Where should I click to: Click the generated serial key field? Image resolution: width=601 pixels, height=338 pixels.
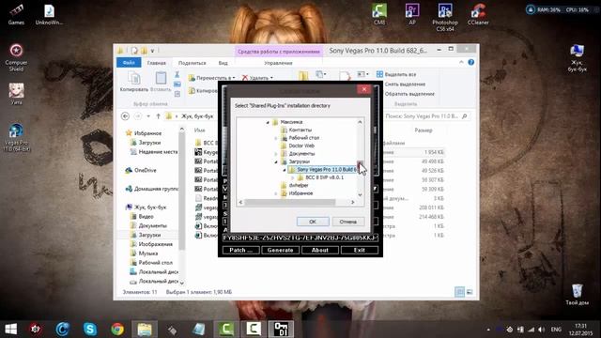300,238
